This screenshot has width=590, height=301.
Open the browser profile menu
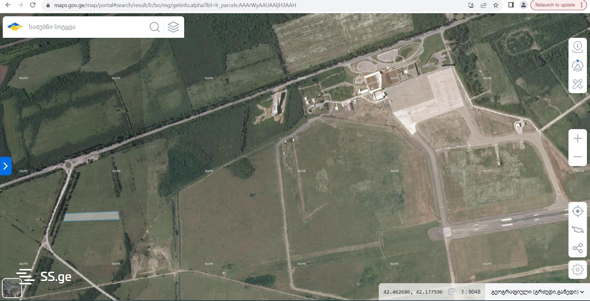[x=523, y=5]
